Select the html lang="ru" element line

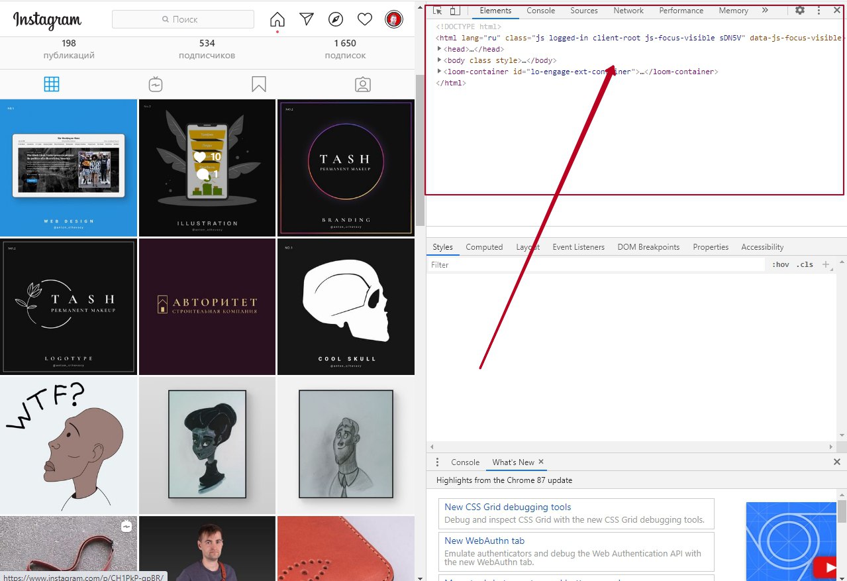point(641,38)
